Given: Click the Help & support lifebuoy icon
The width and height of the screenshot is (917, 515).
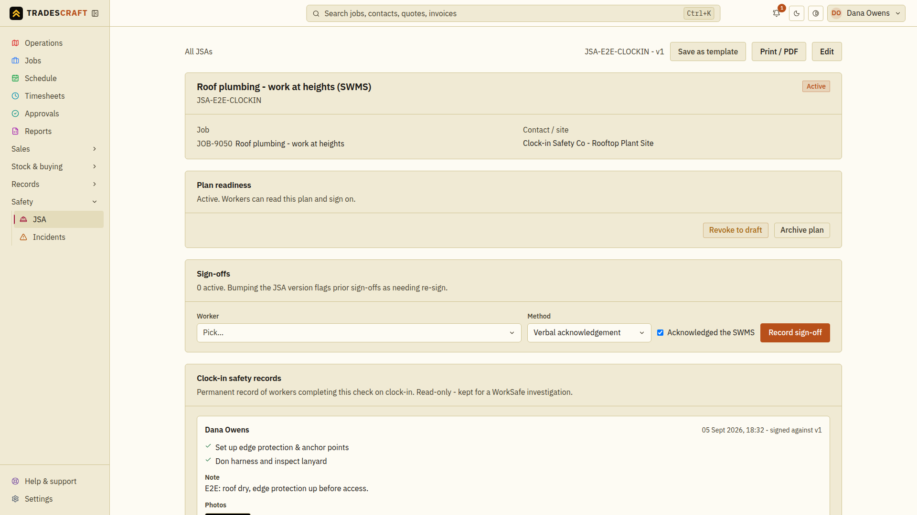Looking at the screenshot, I should coord(15,481).
